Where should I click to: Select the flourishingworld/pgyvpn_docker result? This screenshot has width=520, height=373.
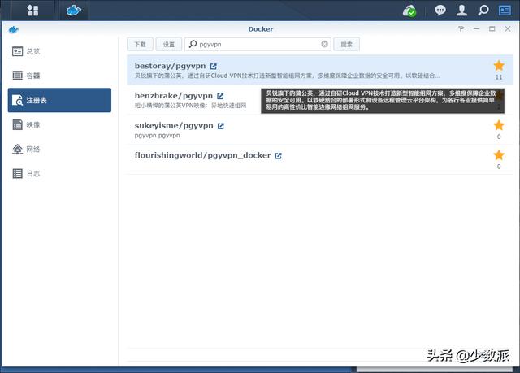pos(320,159)
